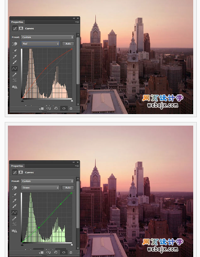The width and height of the screenshot is (200, 257).
Task: Pick gray point eyedropper in Green Curves panel
Action: [x=15, y=200]
